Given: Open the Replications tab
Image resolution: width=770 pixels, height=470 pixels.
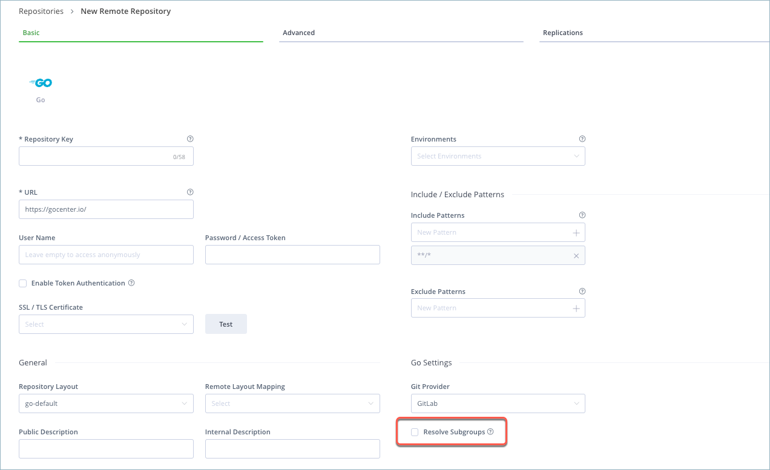Looking at the screenshot, I should (x=562, y=33).
